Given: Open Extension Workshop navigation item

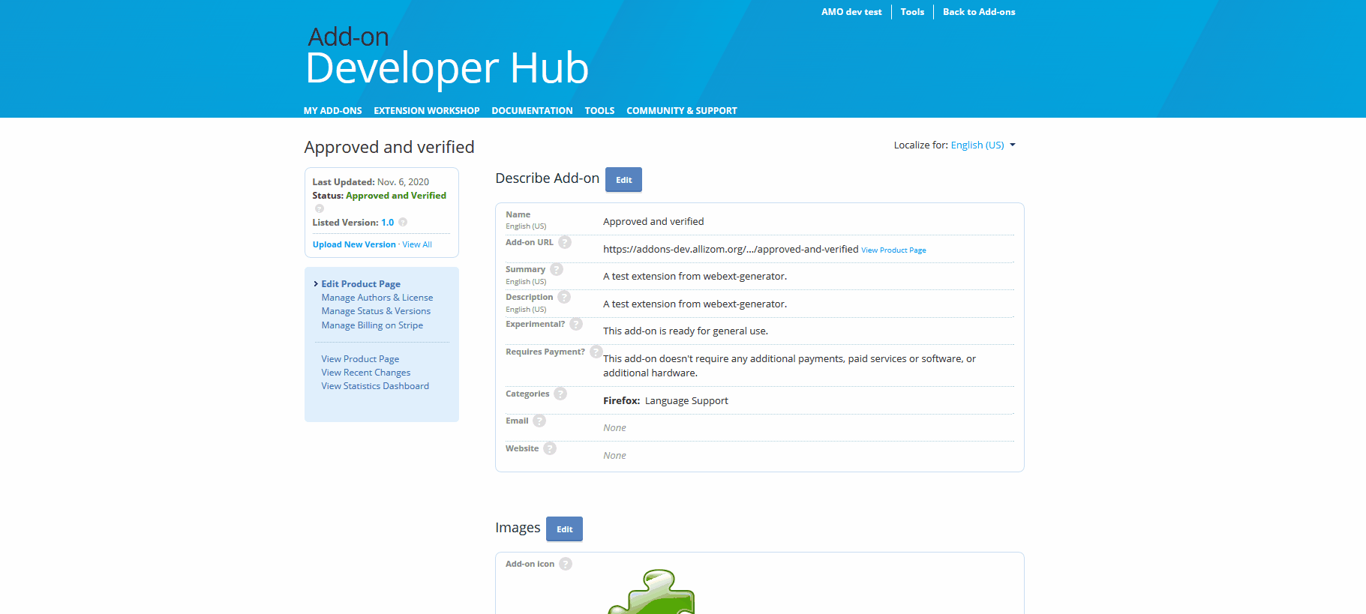Looking at the screenshot, I should [x=427, y=110].
